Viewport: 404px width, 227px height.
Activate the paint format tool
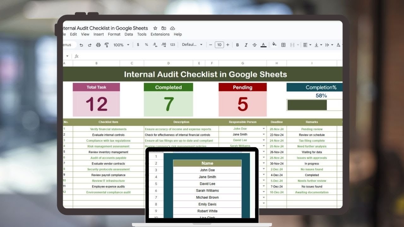pos(106,45)
